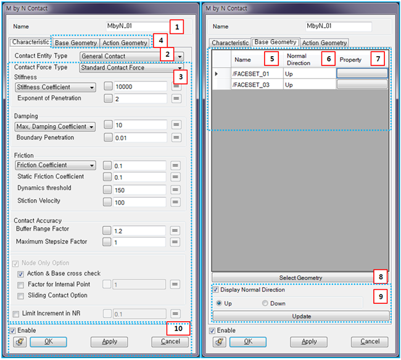
Task: Click the Select Geometry button
Action: pyautogui.click(x=300, y=278)
